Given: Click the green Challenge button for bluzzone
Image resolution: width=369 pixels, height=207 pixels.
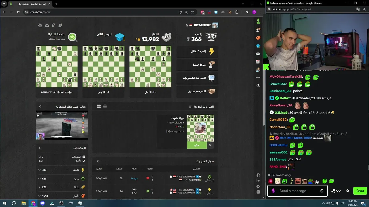Looking at the screenshot, I should tap(197, 145).
